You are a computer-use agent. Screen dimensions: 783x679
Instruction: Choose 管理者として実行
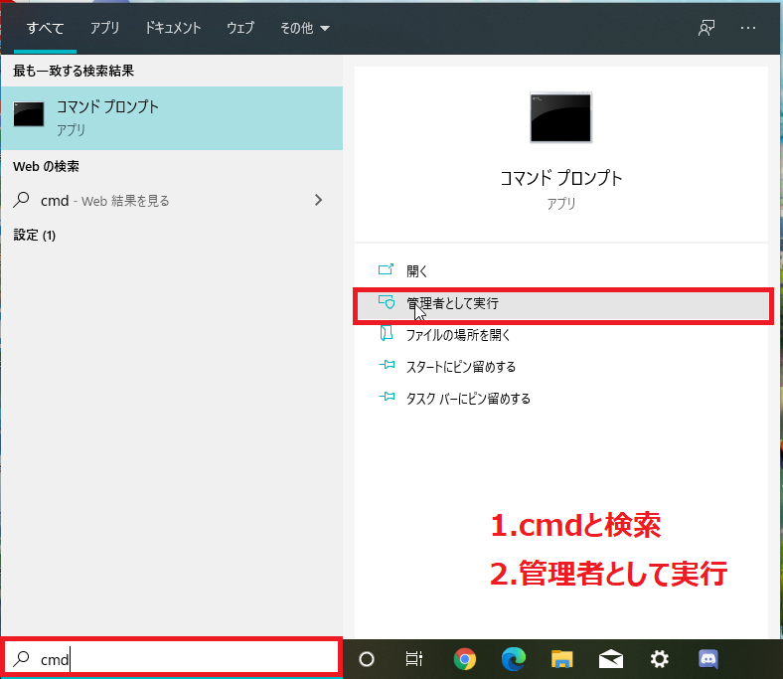(562, 305)
